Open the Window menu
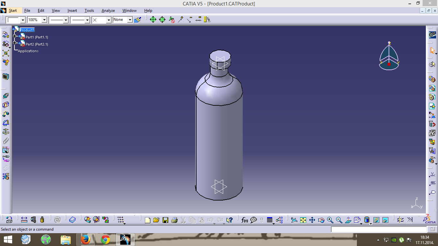The width and height of the screenshot is (438, 246). (130, 11)
